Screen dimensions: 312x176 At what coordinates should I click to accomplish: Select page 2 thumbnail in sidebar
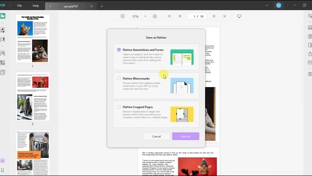pyautogui.click(x=33, y=96)
